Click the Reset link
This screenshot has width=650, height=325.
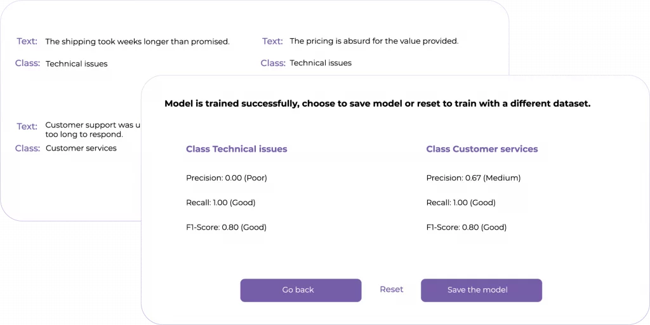point(391,289)
